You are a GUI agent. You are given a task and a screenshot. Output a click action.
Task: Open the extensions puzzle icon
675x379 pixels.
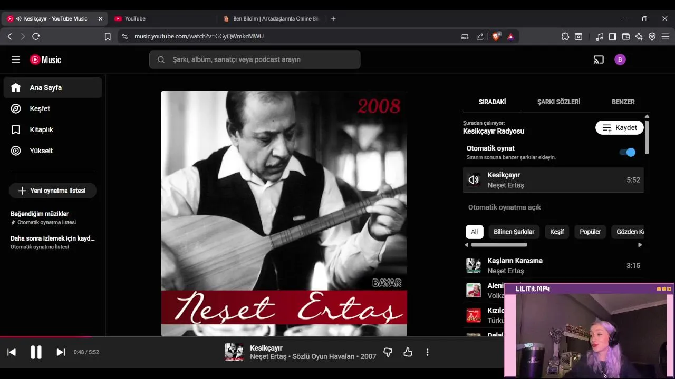pos(565,36)
